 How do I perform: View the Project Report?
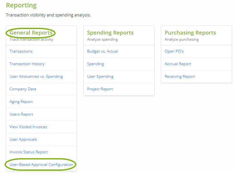100,89
